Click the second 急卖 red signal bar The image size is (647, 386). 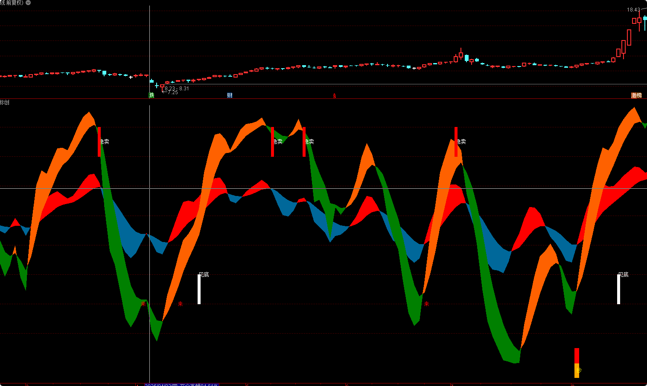point(272,141)
